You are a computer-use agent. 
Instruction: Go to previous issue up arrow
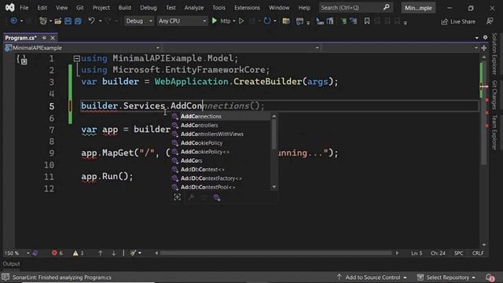pos(101,253)
